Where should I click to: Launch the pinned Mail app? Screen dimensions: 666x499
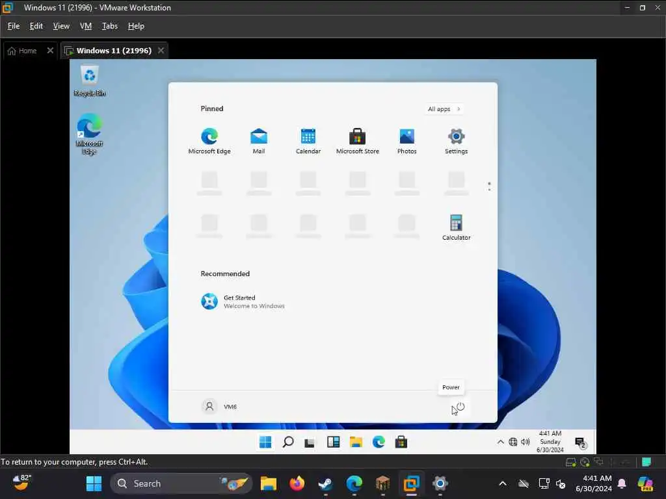259,141
